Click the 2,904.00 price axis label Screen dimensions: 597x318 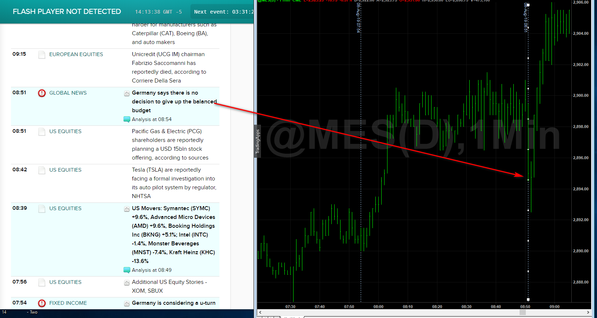point(580,33)
